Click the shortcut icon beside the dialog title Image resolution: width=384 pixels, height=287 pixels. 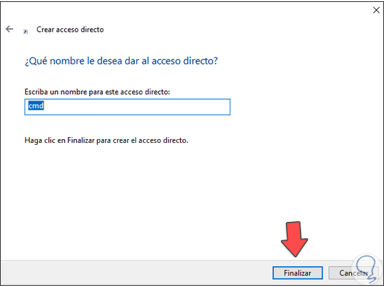point(25,30)
